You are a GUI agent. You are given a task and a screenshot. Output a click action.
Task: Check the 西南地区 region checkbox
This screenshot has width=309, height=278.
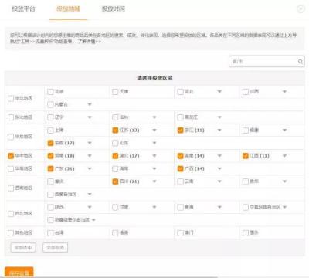point(11,188)
